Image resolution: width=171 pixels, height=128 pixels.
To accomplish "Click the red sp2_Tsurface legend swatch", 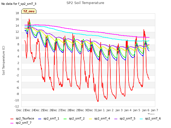I will pos(12,119).
